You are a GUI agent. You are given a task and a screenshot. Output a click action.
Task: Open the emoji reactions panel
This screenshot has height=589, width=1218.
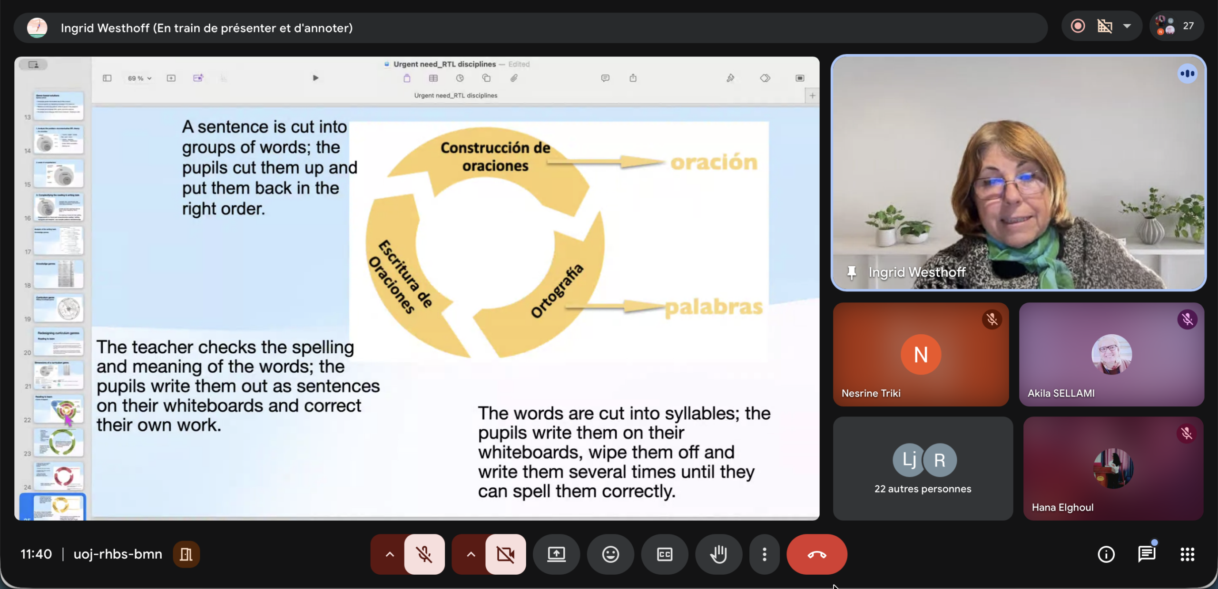tap(610, 554)
